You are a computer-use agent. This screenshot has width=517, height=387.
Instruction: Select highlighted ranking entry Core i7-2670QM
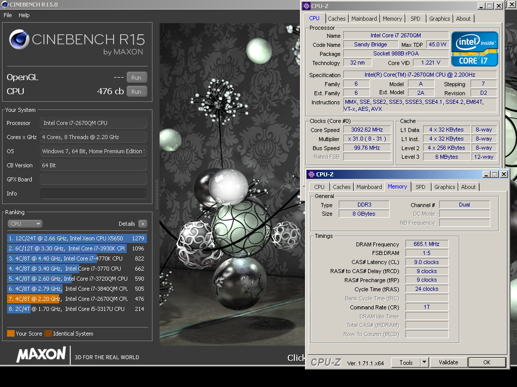coord(77,299)
